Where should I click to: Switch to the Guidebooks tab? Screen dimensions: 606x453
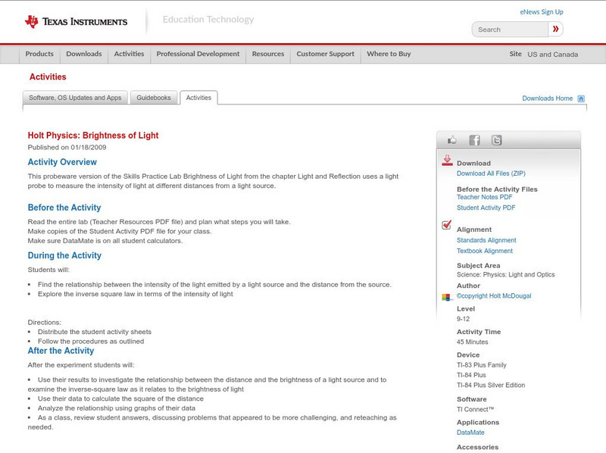coord(154,98)
